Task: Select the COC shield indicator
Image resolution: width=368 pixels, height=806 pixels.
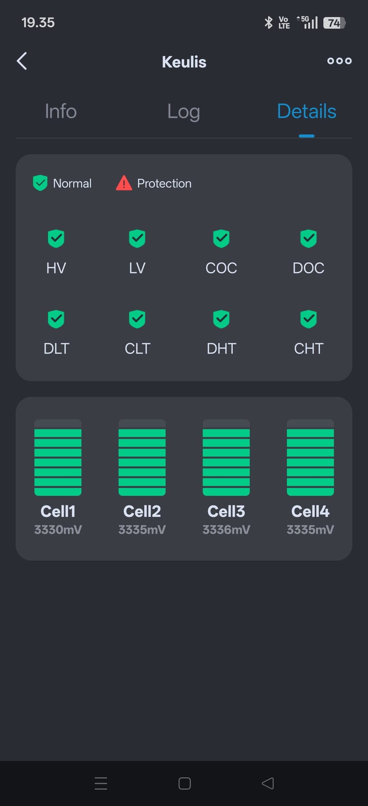Action: (221, 239)
